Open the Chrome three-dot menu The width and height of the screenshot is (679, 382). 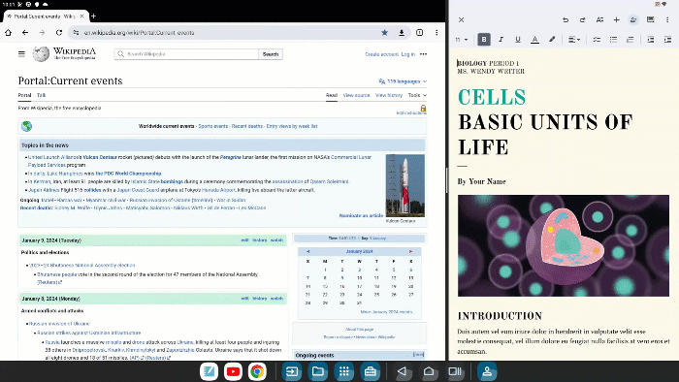click(436, 32)
